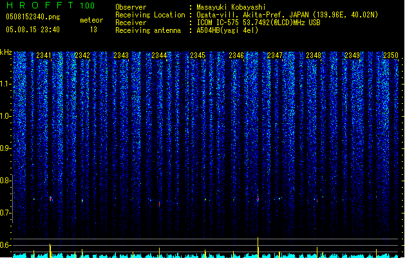Click the 'Receiving Location' label
The image size is (405, 258).
(x=150, y=15)
